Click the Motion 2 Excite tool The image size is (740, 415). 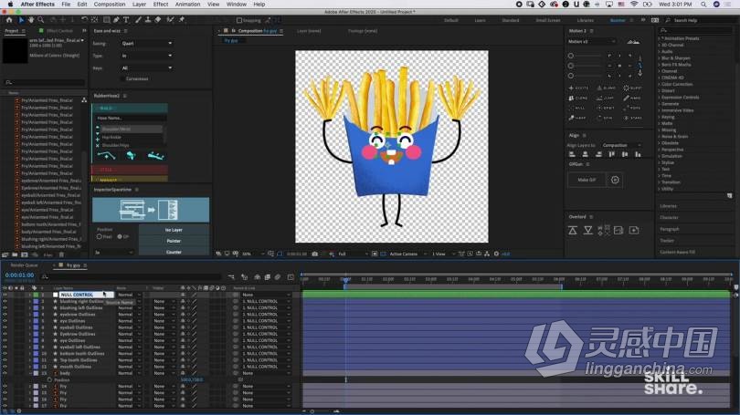pyautogui.click(x=578, y=88)
